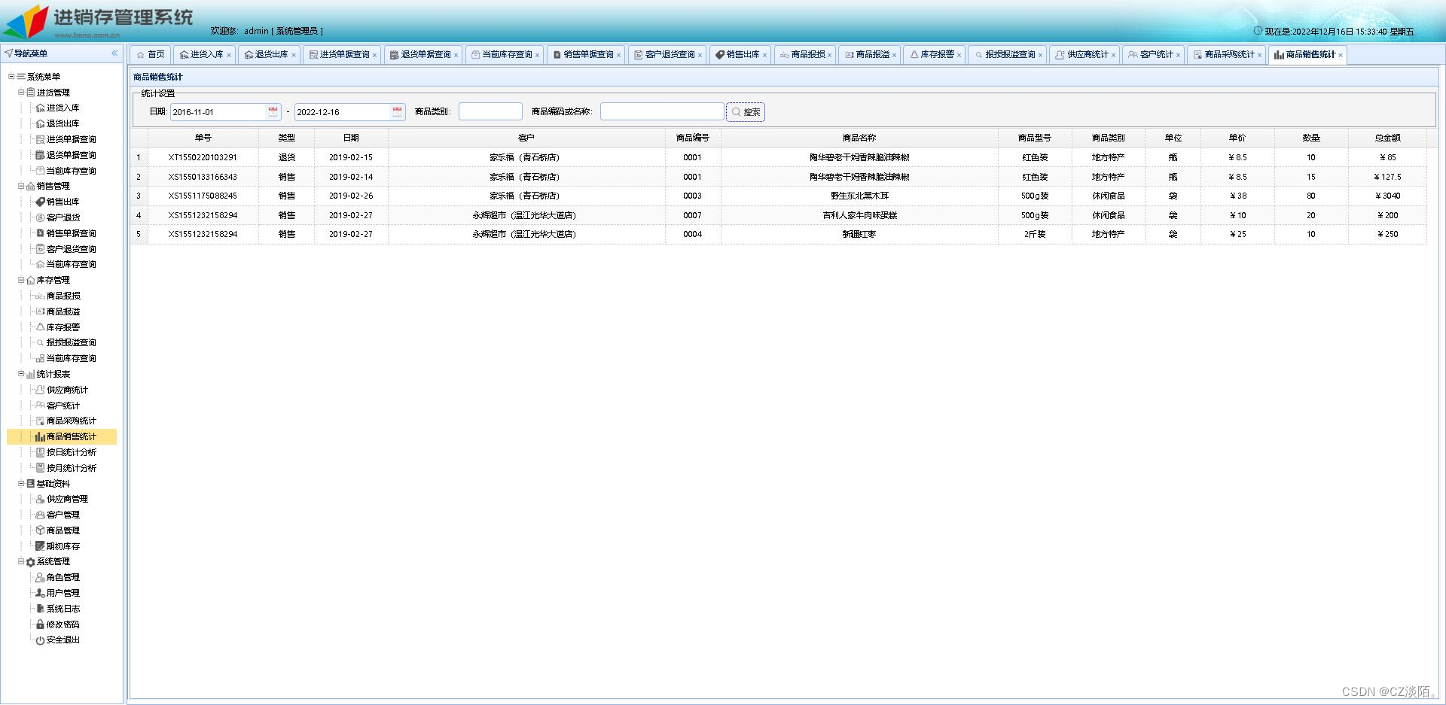Focus the 商品编码或名称 input field

click(662, 111)
